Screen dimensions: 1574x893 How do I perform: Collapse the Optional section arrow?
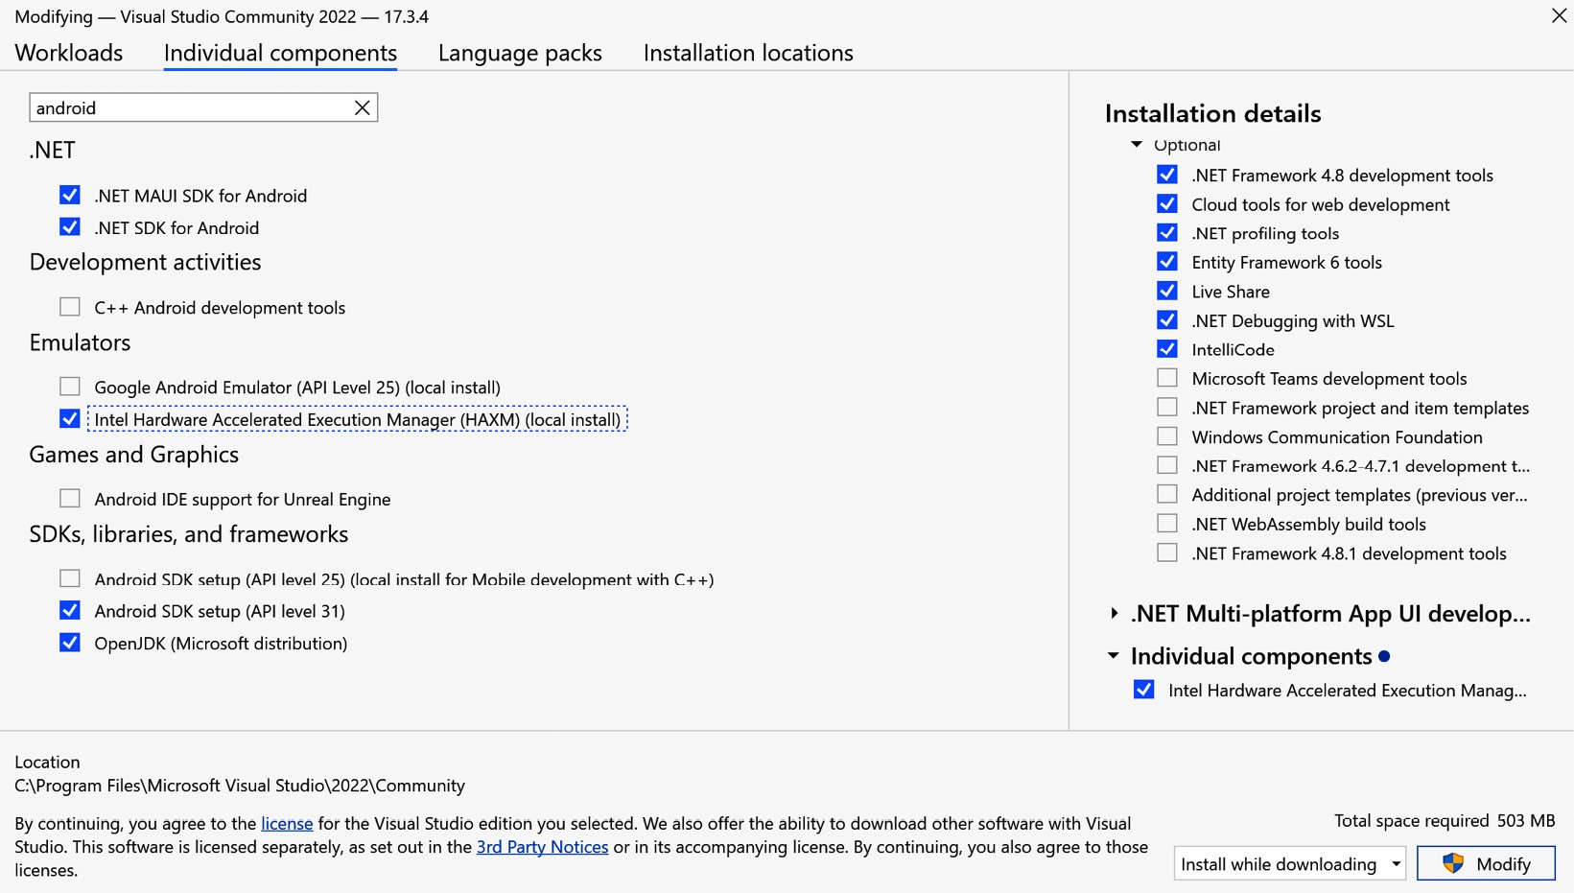coord(1137,145)
